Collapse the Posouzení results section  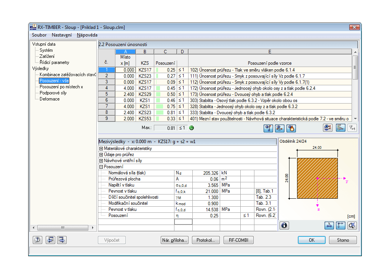point(101,167)
